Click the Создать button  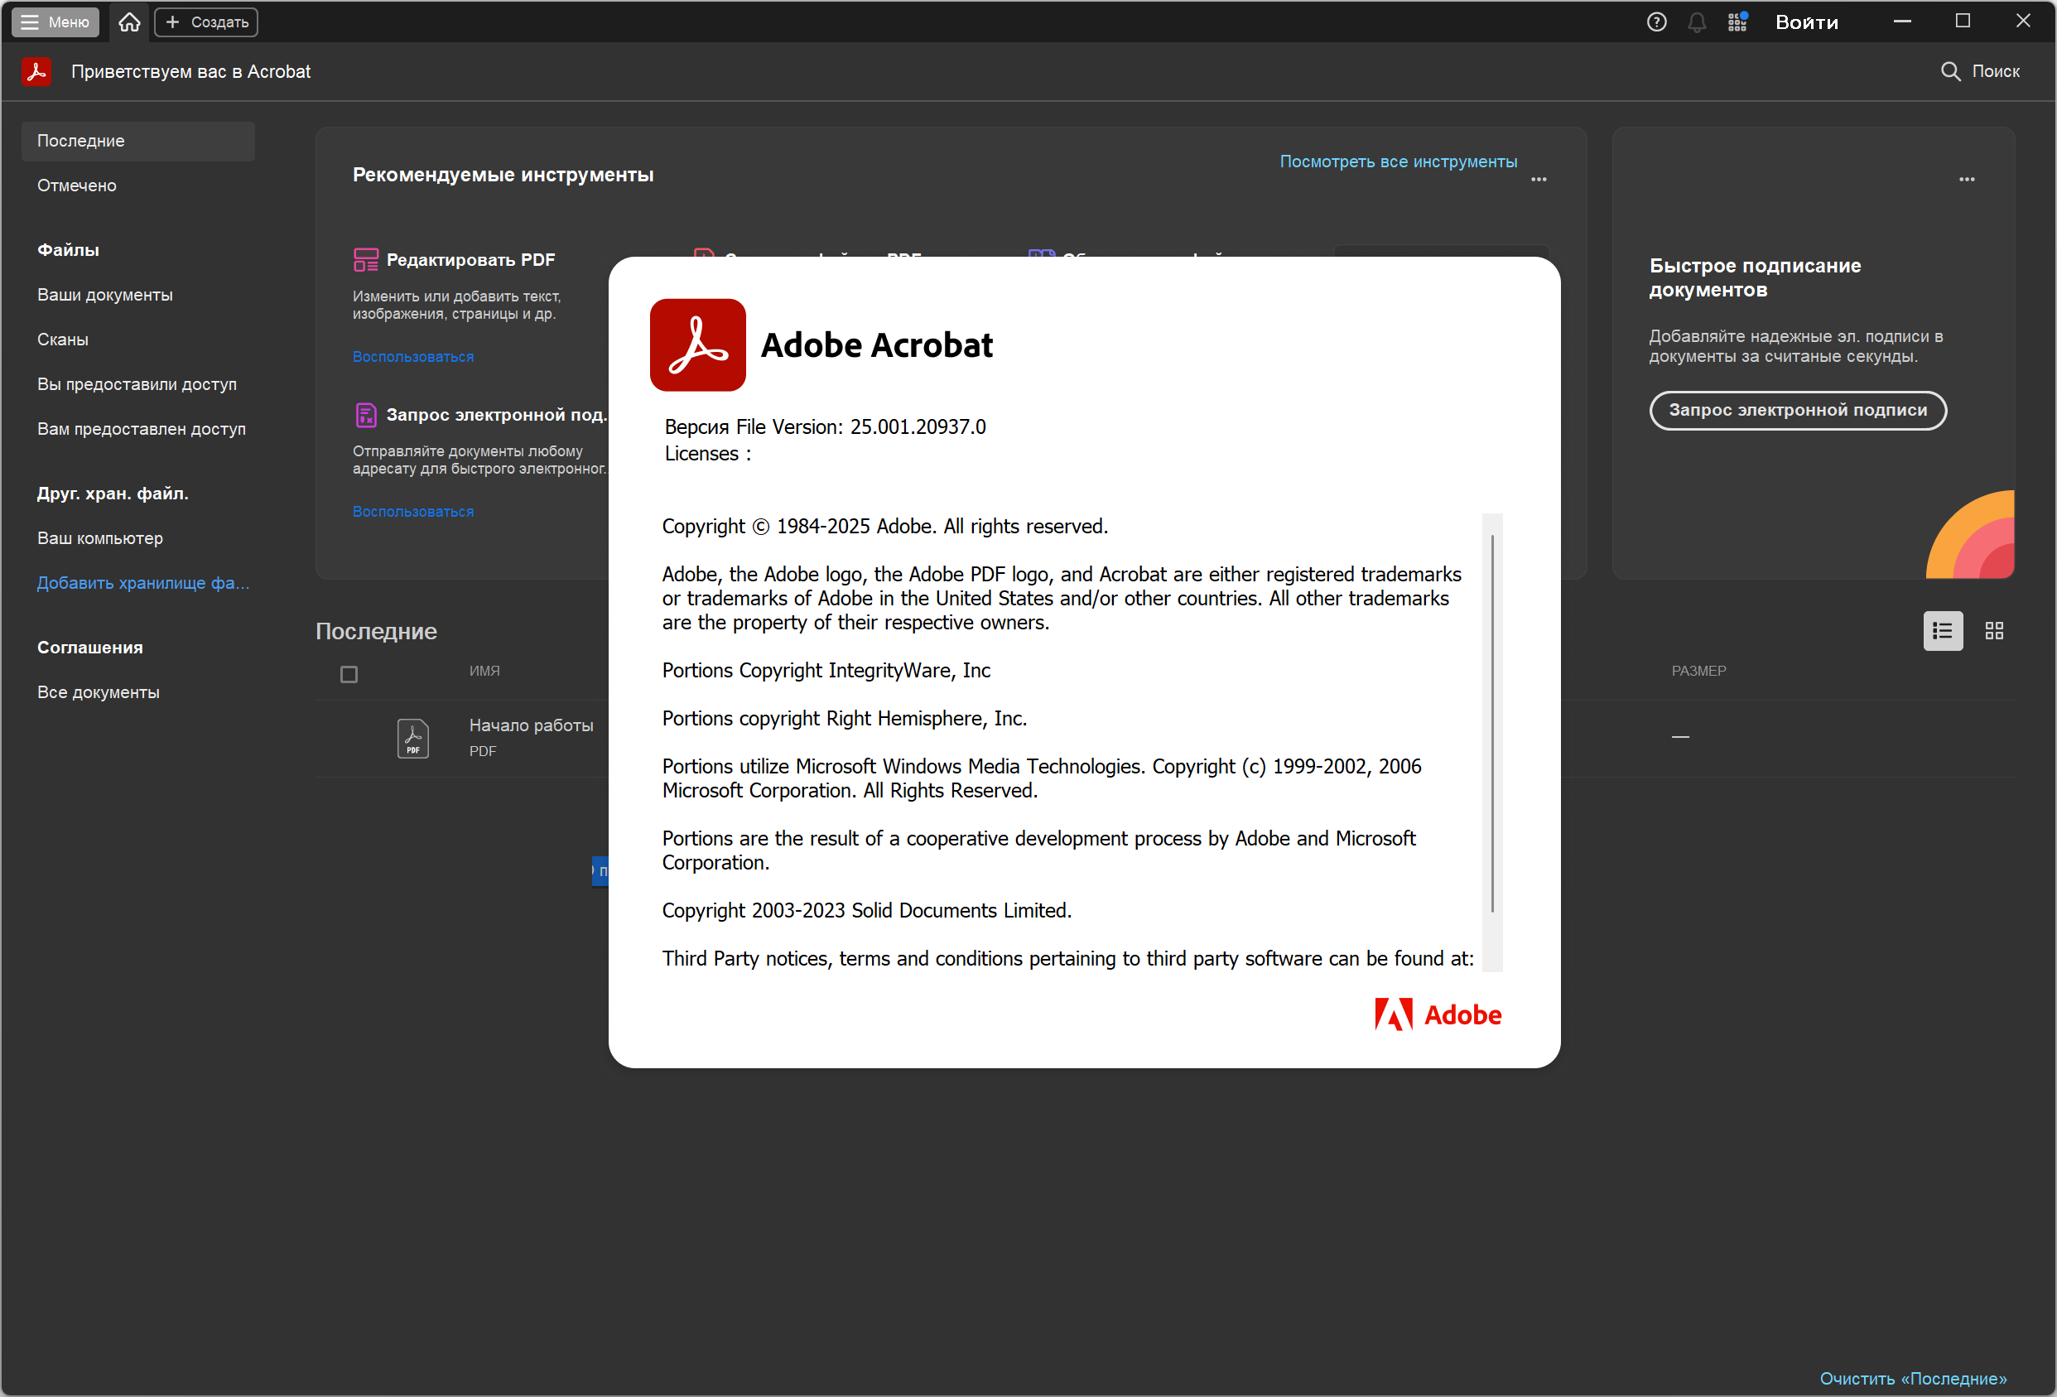(x=206, y=22)
